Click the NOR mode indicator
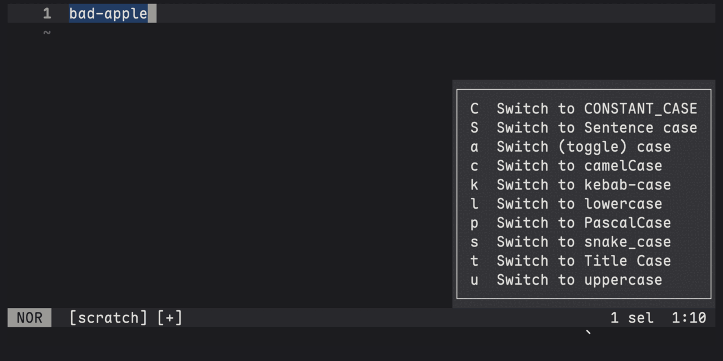723x361 pixels. [x=29, y=318]
